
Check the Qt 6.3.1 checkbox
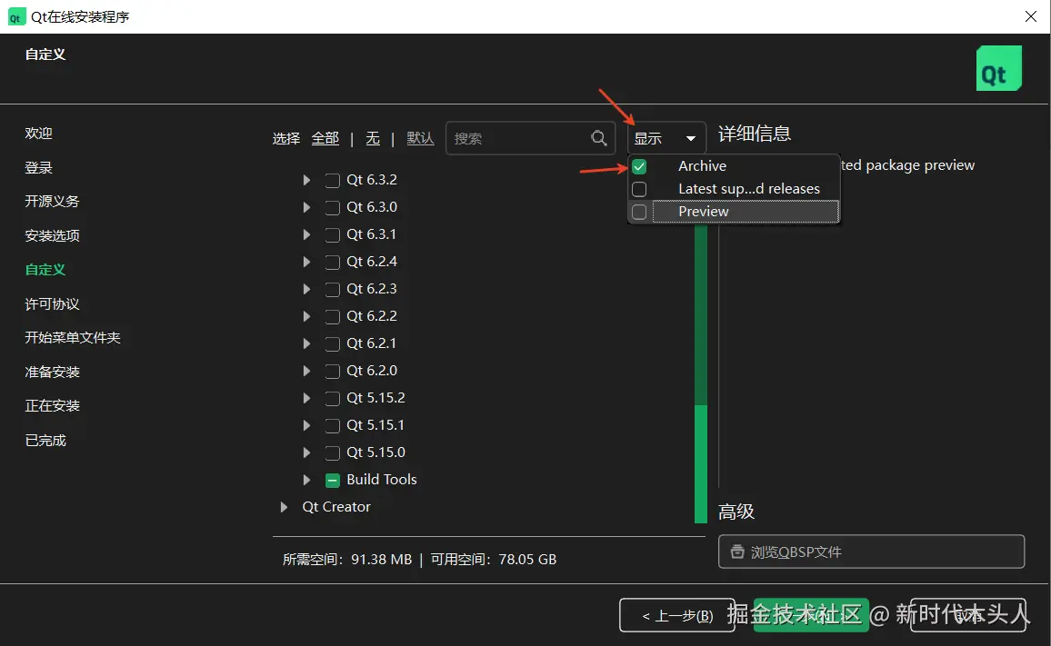tap(333, 235)
